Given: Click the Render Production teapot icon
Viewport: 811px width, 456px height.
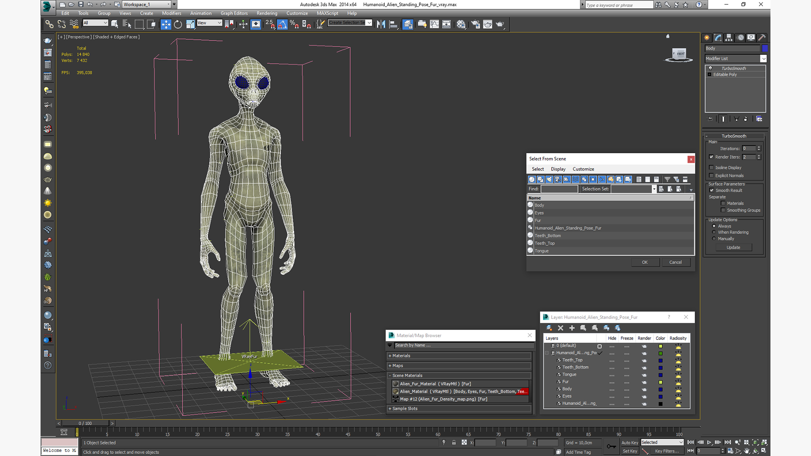Looking at the screenshot, I should coord(500,24).
